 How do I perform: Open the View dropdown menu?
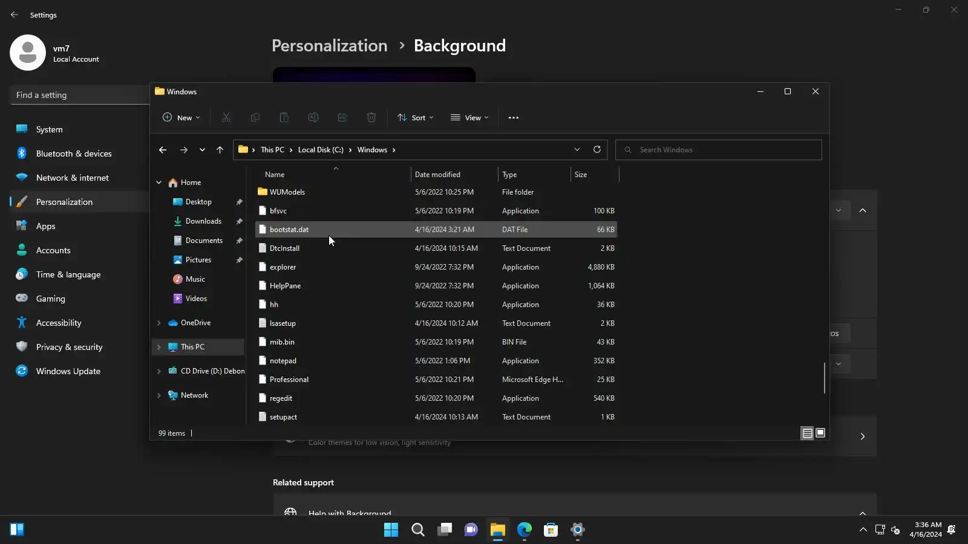pyautogui.click(x=469, y=118)
